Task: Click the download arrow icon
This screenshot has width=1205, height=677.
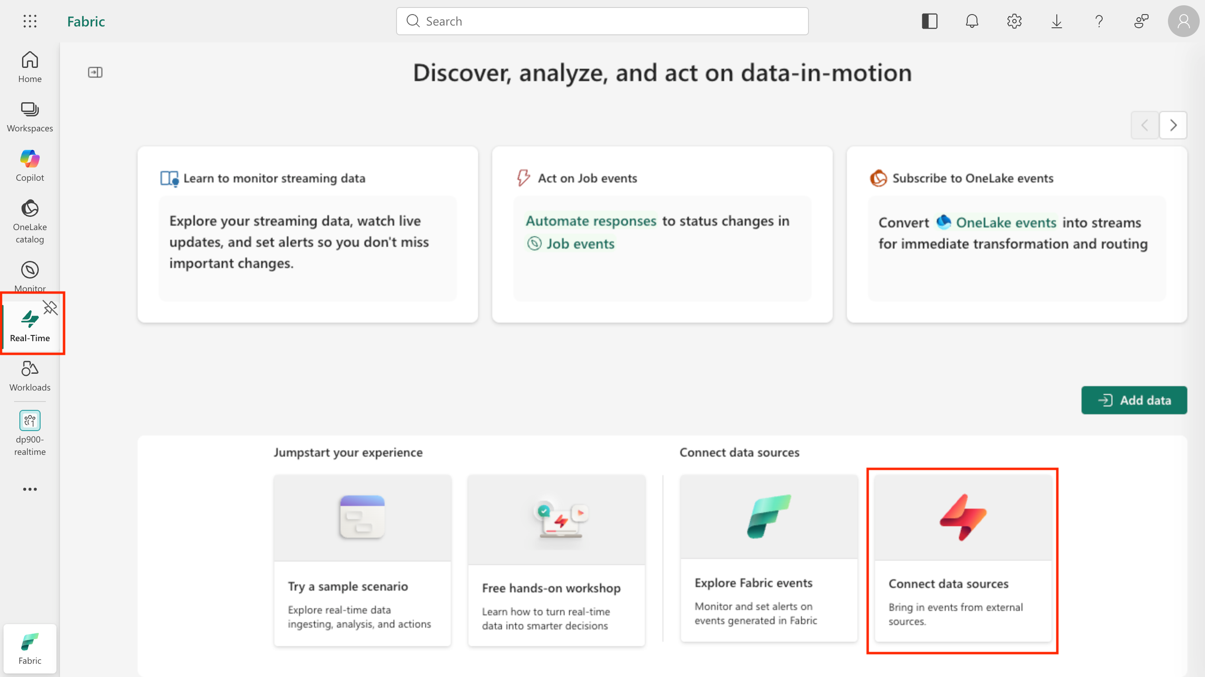Action: pos(1057,21)
